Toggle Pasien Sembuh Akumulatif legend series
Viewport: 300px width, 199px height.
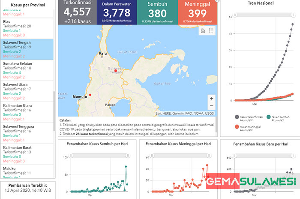[278, 117]
